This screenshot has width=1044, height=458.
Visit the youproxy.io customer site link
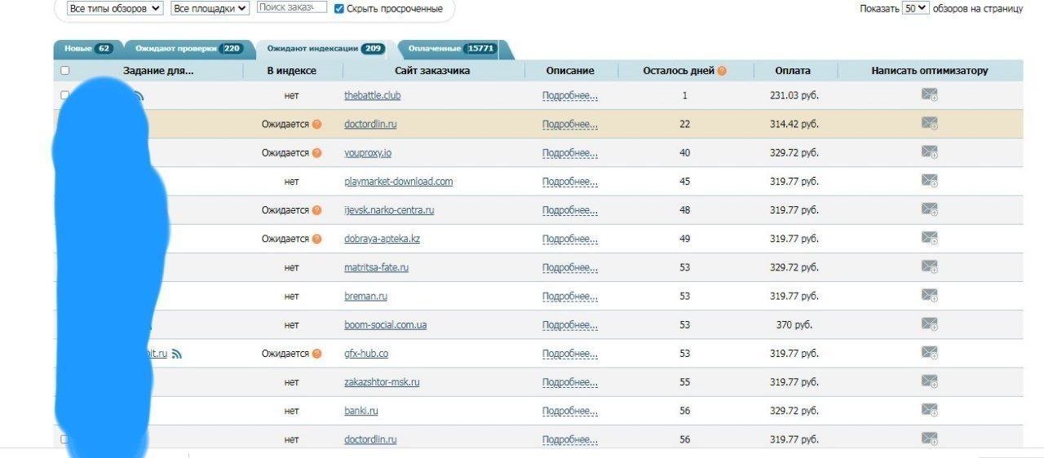[x=368, y=152]
